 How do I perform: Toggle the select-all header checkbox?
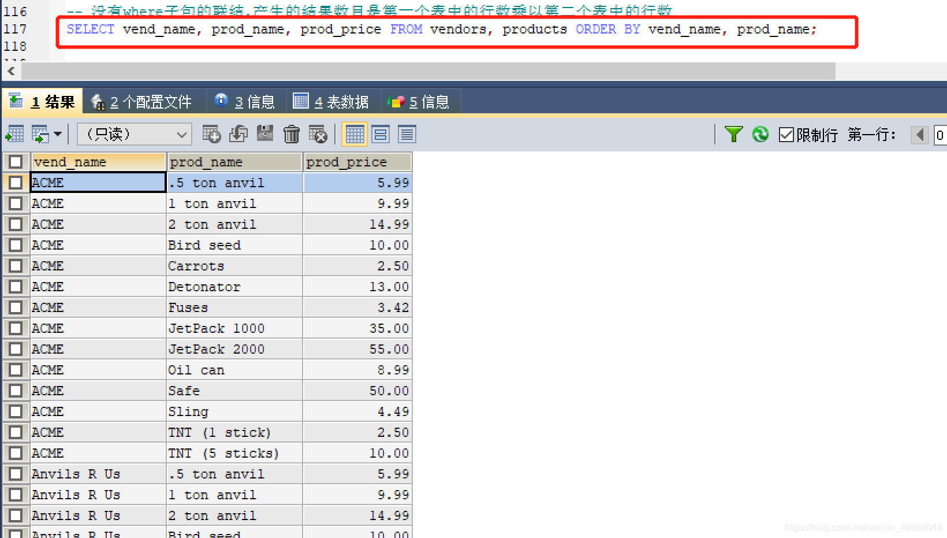tap(16, 162)
